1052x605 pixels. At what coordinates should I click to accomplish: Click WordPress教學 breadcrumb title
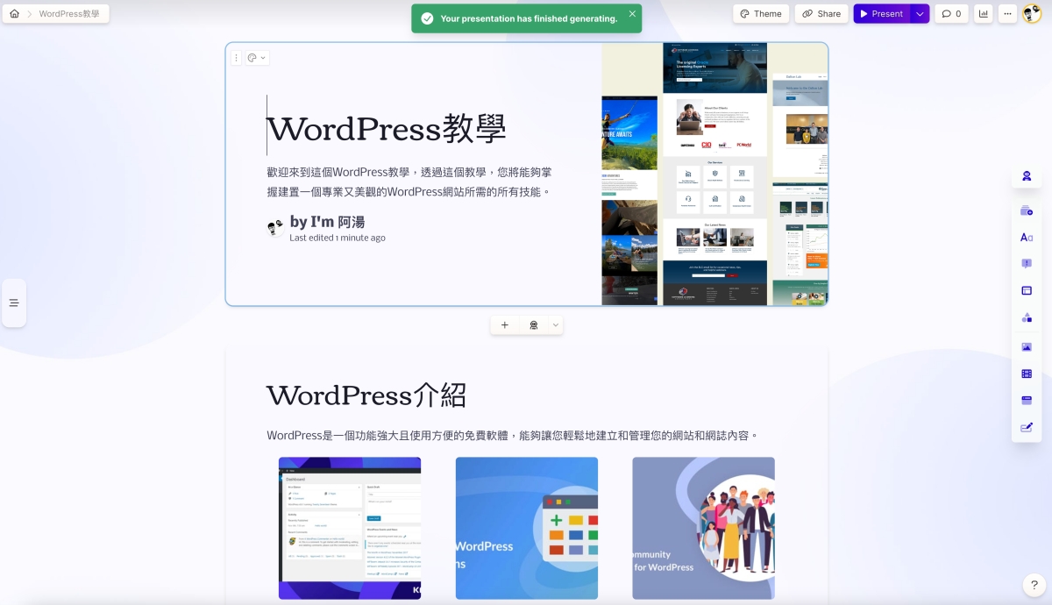pyautogui.click(x=69, y=14)
